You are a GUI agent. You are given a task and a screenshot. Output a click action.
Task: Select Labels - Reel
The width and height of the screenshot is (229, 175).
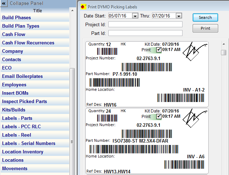[x=35, y=135]
